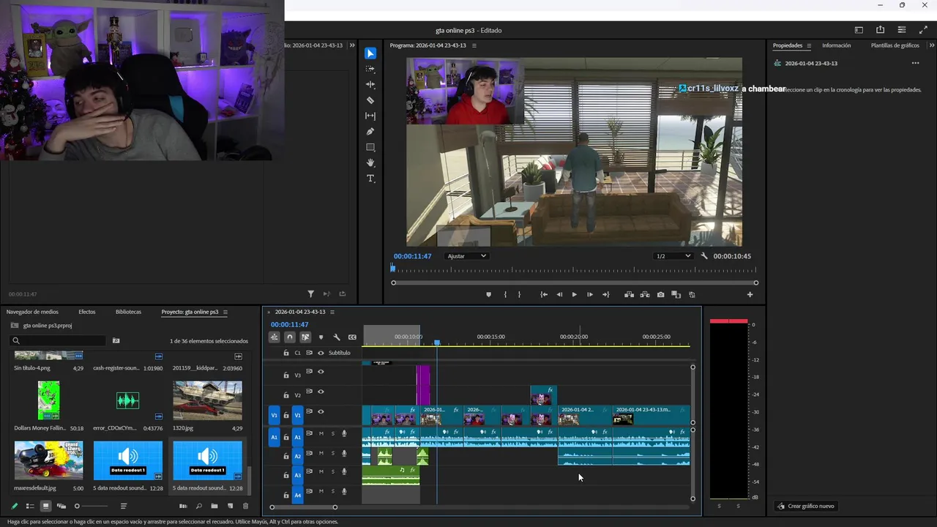
Task: Step back one frame in Program monitor
Action: click(x=559, y=294)
